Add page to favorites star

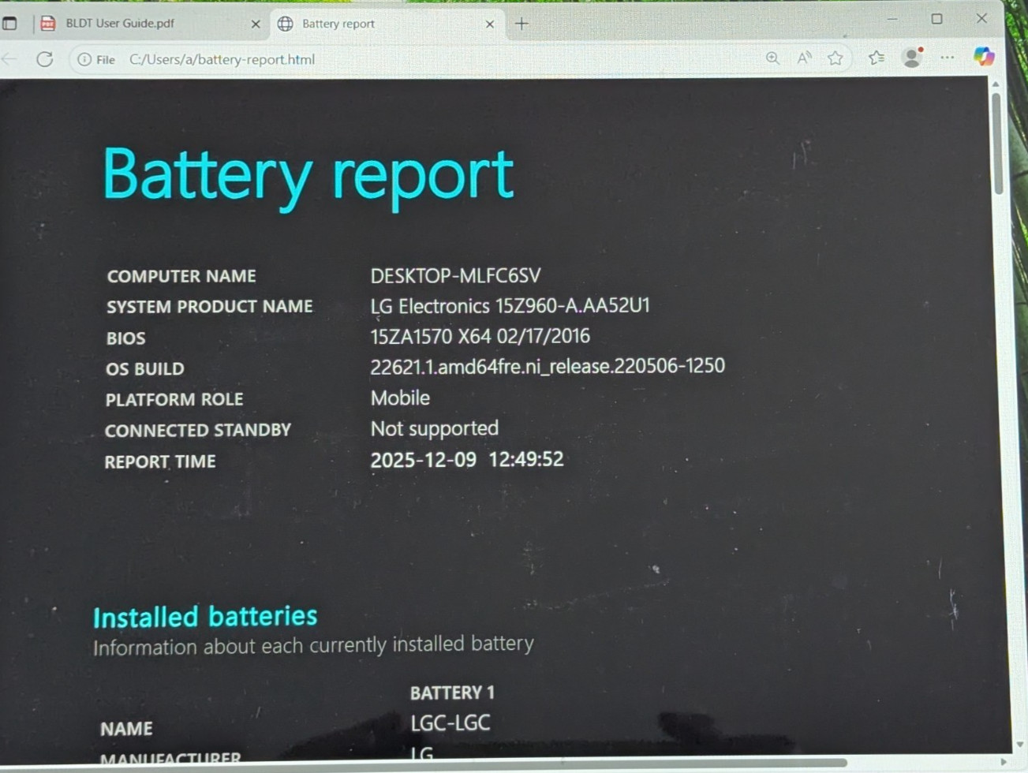(x=835, y=58)
